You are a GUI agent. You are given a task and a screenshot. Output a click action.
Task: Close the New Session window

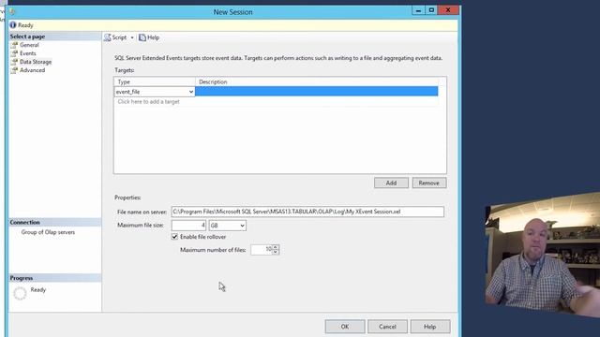[x=448, y=10]
